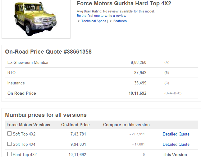The height and width of the screenshot is (157, 201).
Task: Click the On Road Price total 10,11,692
Action: point(137,93)
